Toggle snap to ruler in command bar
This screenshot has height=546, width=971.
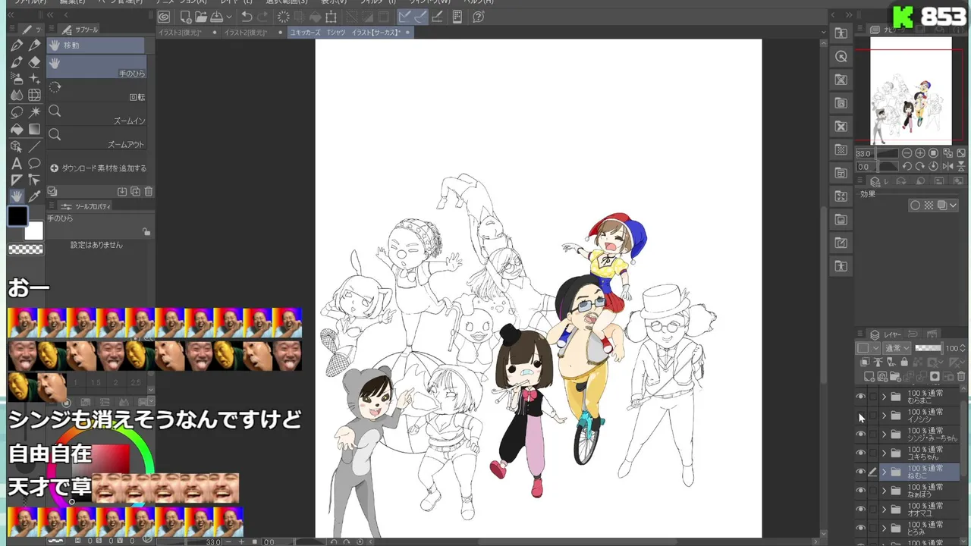click(x=405, y=17)
